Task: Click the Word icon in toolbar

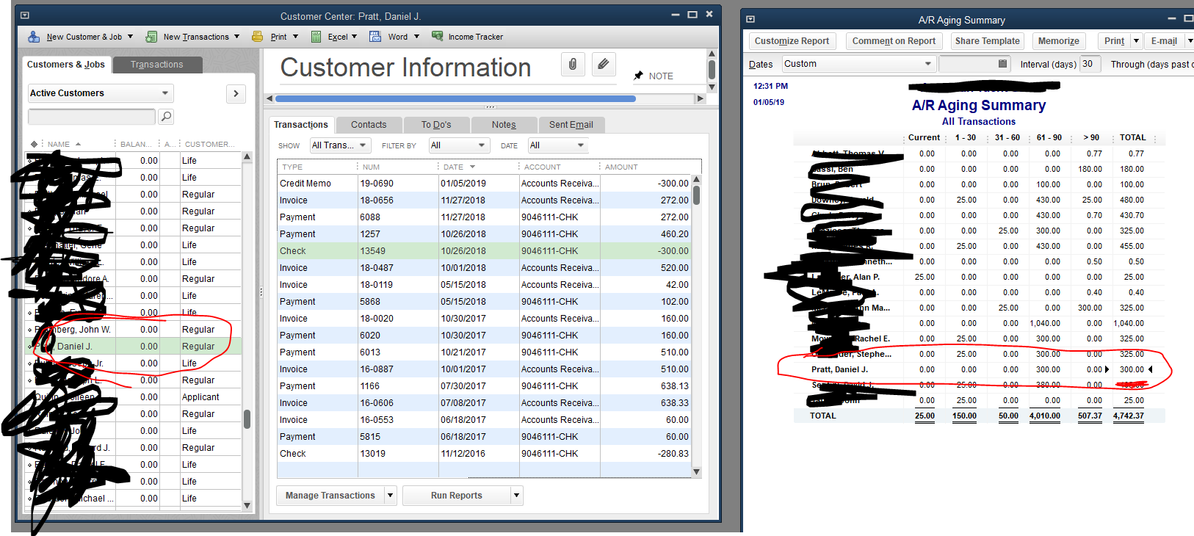Action: click(375, 37)
